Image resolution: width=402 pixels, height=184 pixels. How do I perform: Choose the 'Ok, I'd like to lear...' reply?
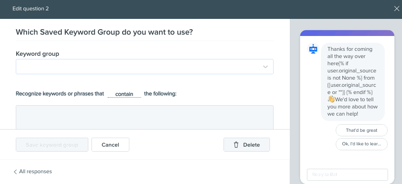click(361, 144)
